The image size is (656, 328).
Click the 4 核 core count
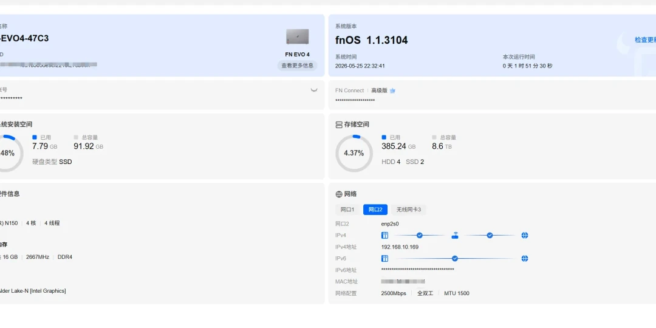point(31,223)
